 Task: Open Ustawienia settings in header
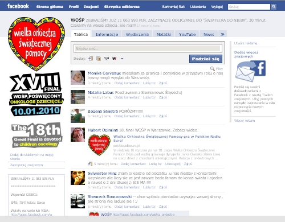(x=198, y=7)
